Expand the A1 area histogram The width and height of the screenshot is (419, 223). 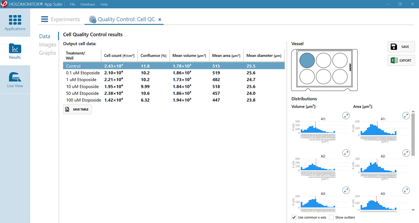pyautogui.click(x=406, y=116)
